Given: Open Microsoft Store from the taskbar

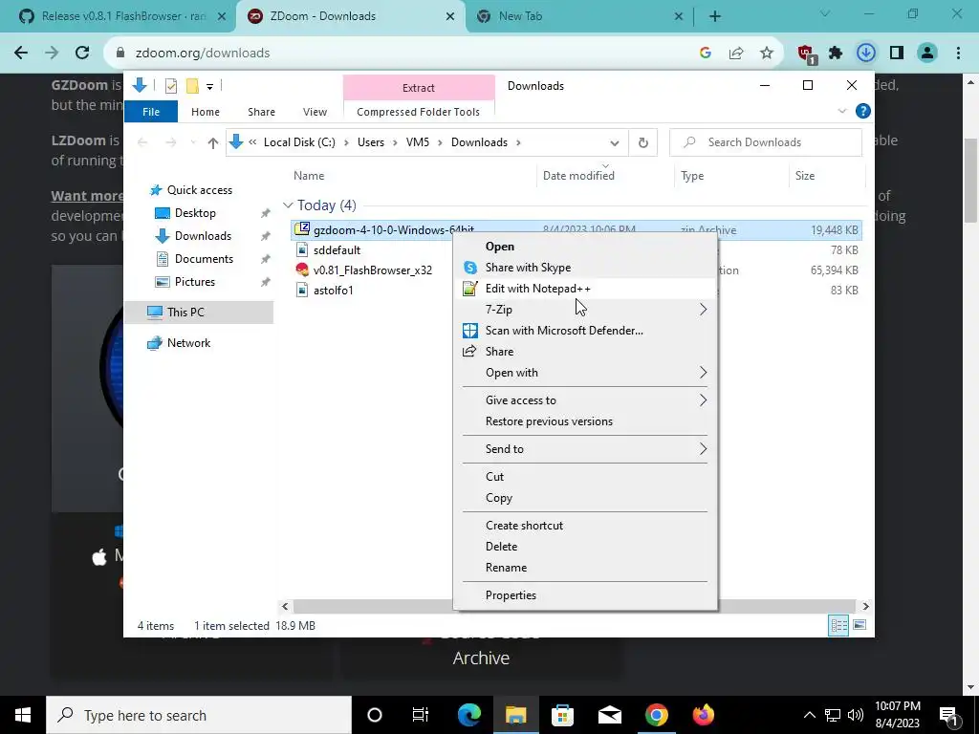Looking at the screenshot, I should point(562,715).
